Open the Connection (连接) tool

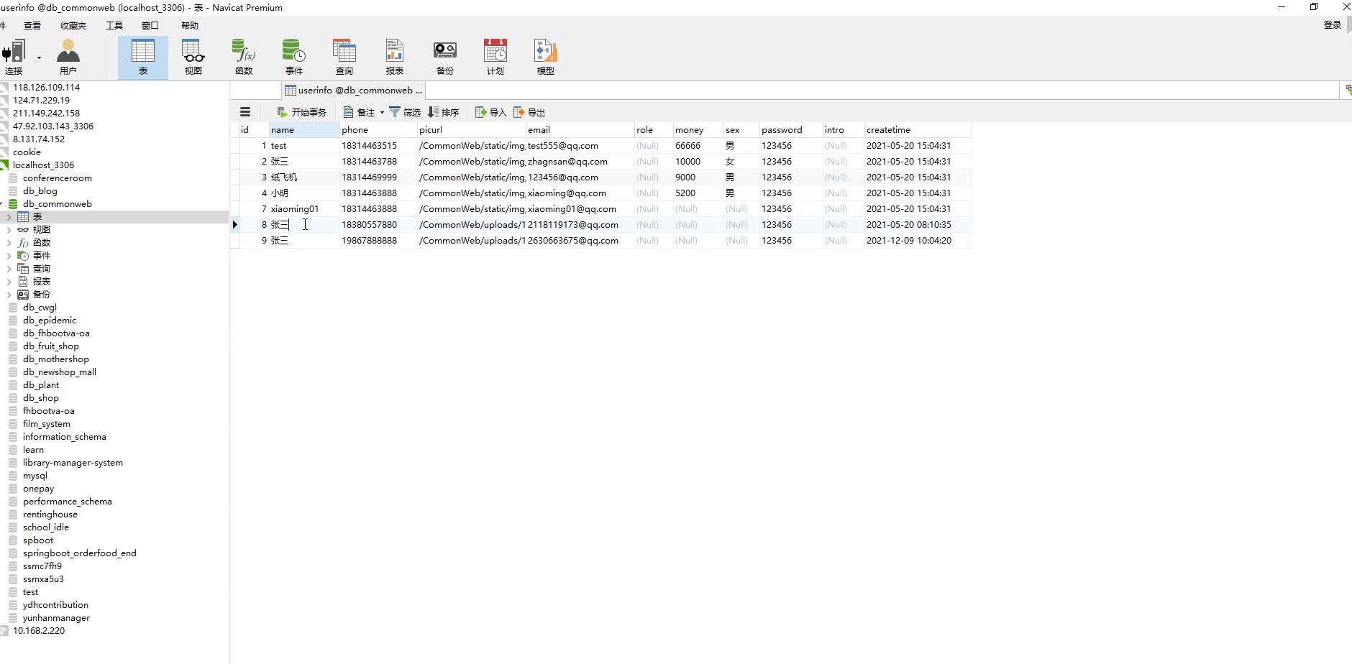tap(14, 57)
